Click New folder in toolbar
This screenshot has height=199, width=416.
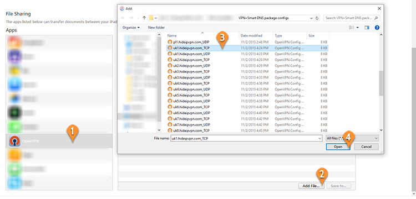[x=156, y=28]
